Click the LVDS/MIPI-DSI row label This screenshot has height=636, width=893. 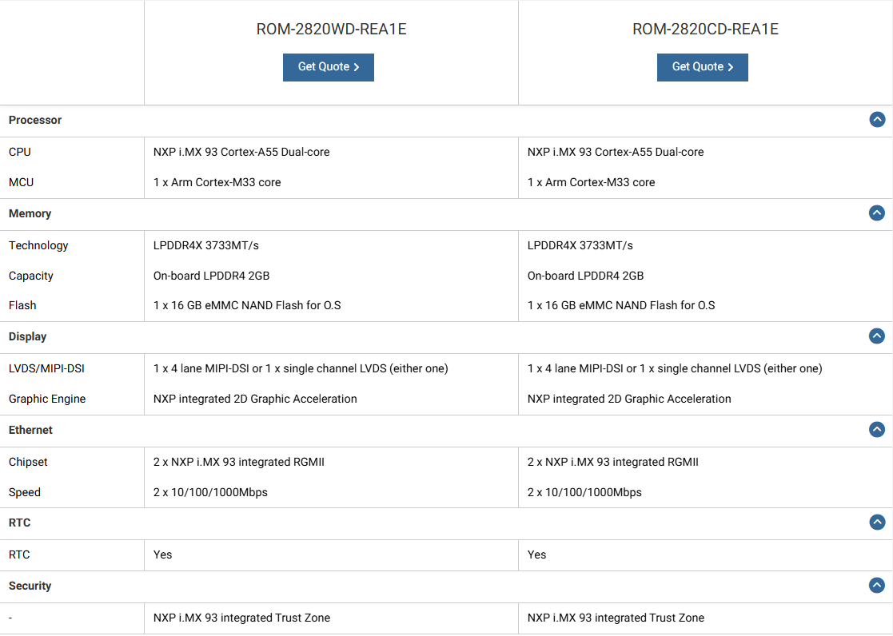pyautogui.click(x=46, y=368)
